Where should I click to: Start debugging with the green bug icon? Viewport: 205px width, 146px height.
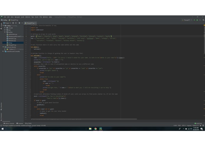coord(197,20)
